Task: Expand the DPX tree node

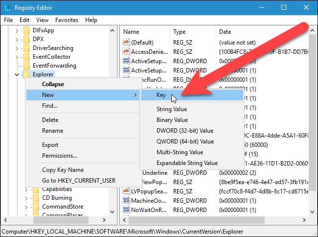Action: (x=18, y=39)
